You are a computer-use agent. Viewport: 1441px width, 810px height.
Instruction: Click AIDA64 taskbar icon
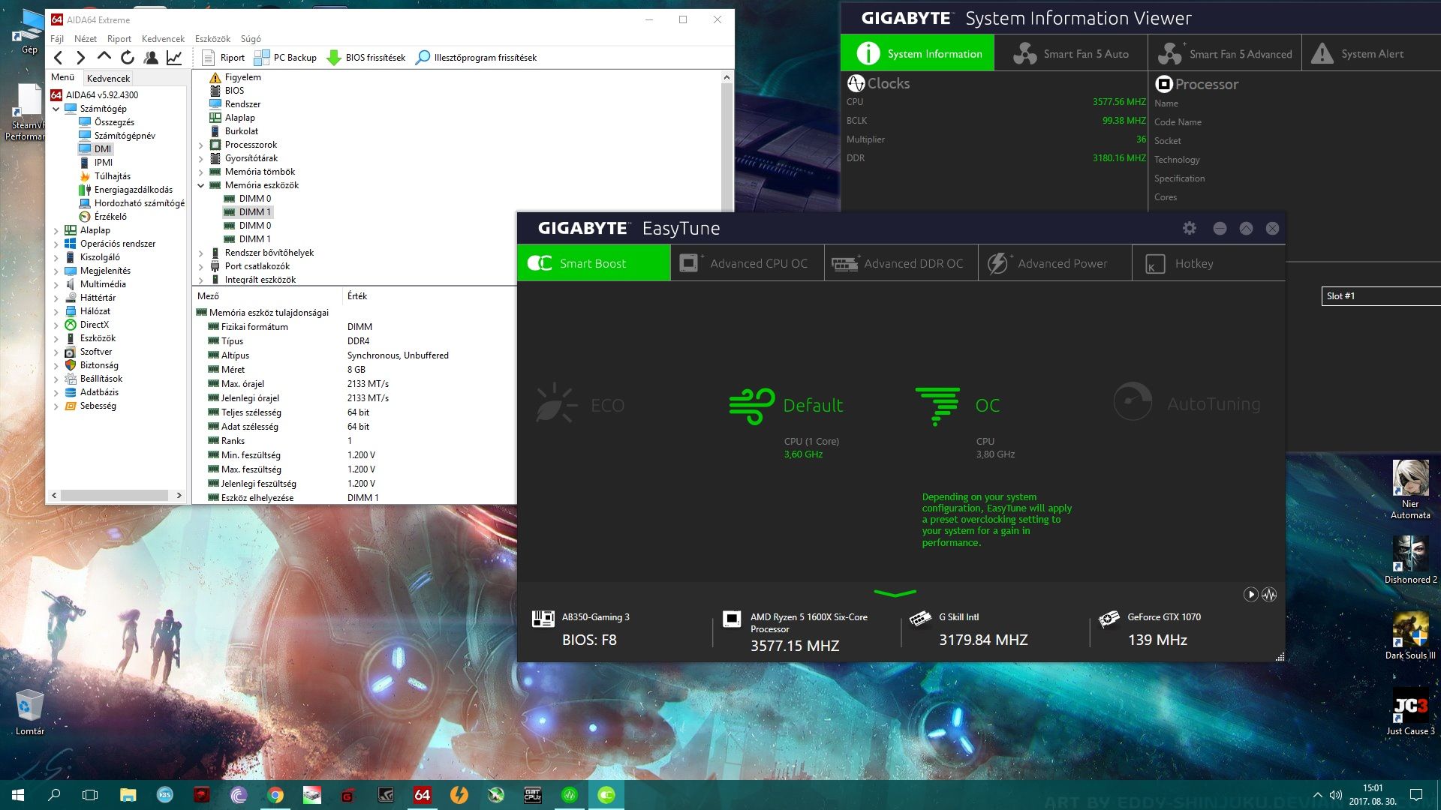(x=422, y=795)
